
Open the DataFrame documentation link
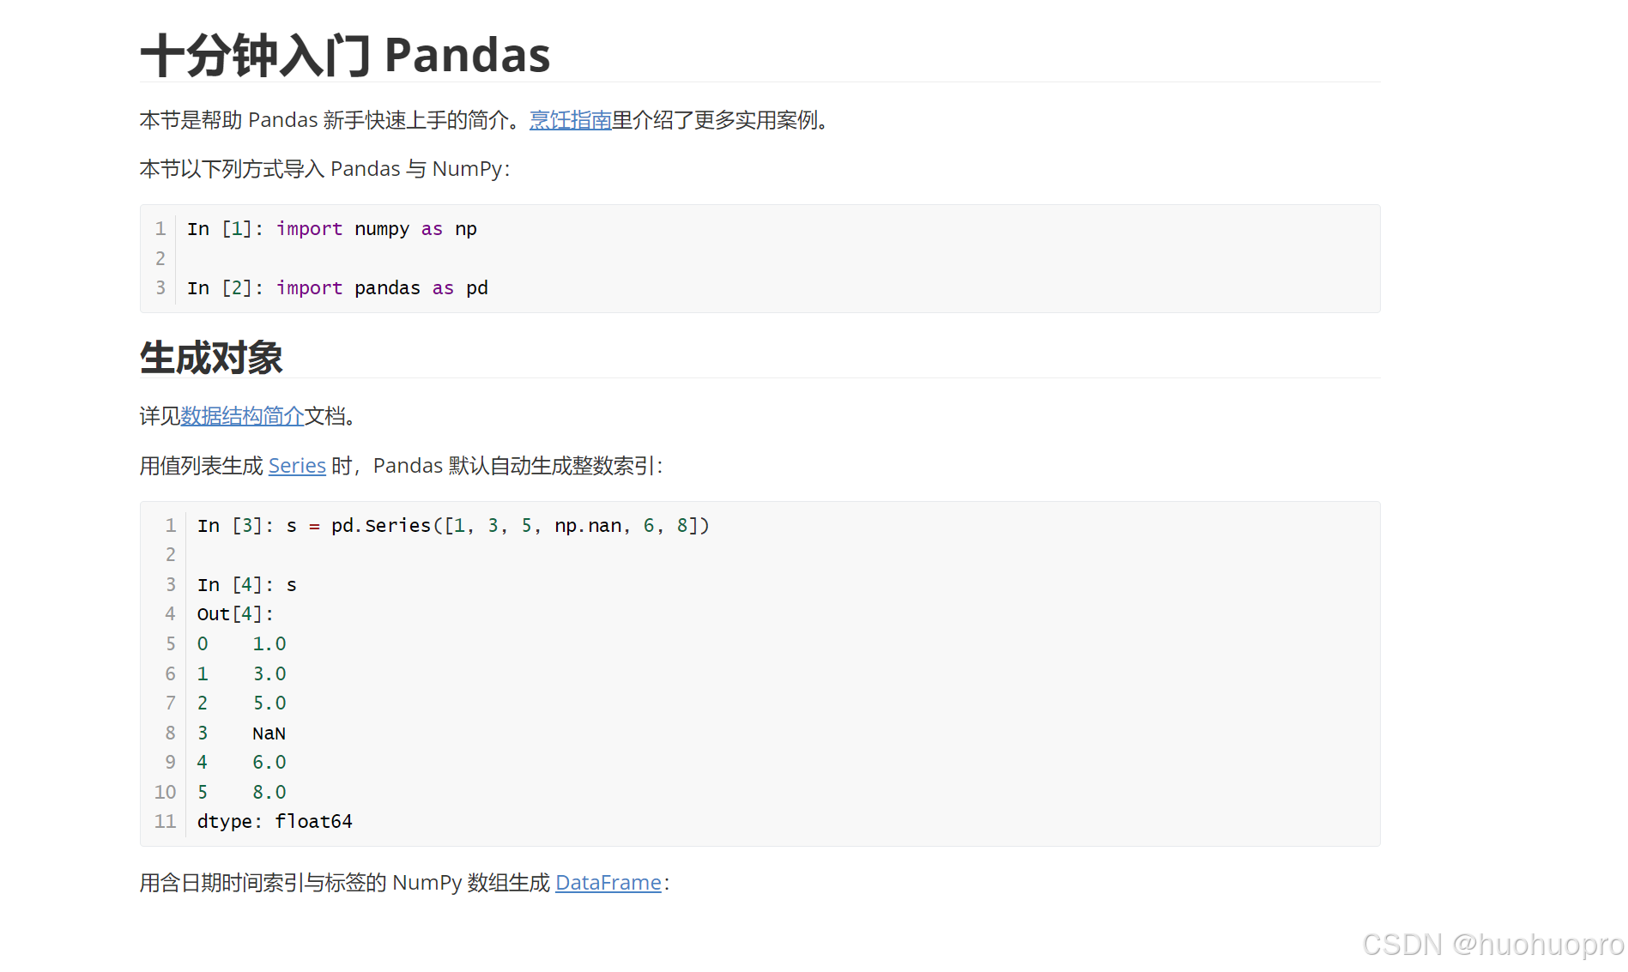(608, 883)
